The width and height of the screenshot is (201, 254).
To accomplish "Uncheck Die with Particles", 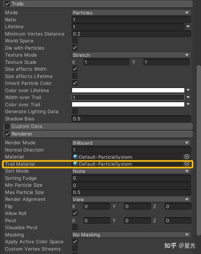I will [75, 48].
